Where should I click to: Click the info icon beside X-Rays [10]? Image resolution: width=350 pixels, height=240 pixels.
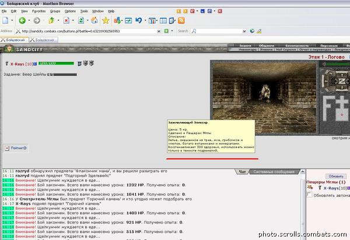(35, 64)
